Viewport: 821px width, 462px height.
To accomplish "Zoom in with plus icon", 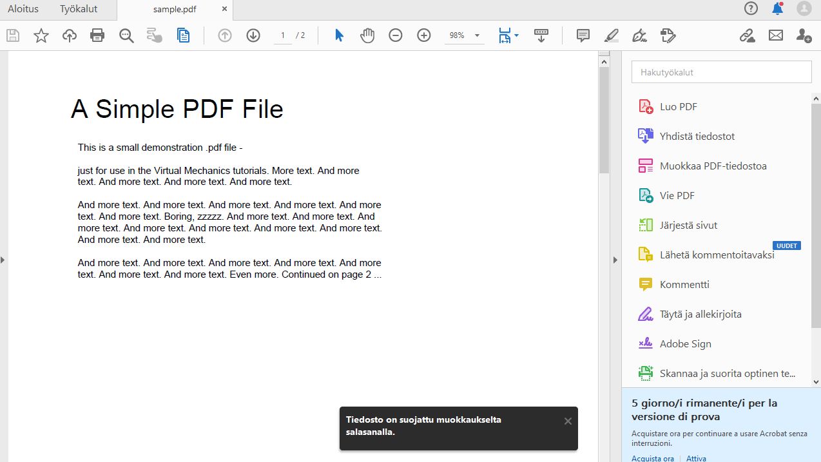I will (424, 35).
